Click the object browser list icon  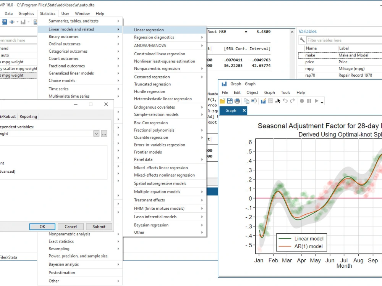pos(270,101)
